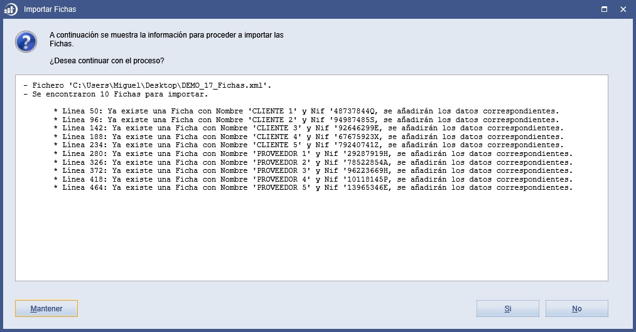Select the Línea 96 CLIENTE 2 entry
This screenshot has width=636, height=332.
click(x=306, y=120)
